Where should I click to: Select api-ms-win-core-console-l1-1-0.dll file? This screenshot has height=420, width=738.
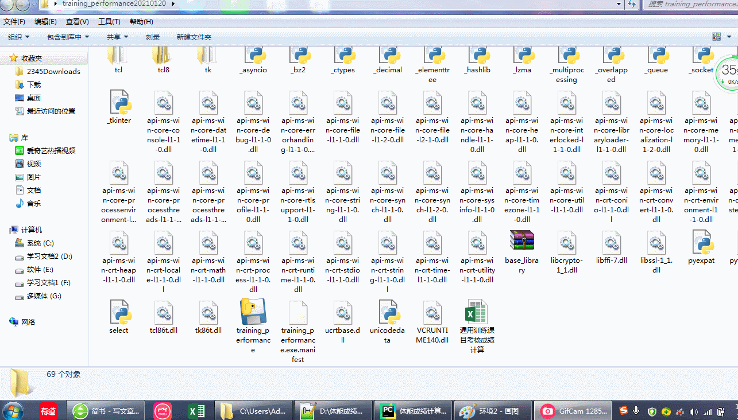[x=164, y=122]
